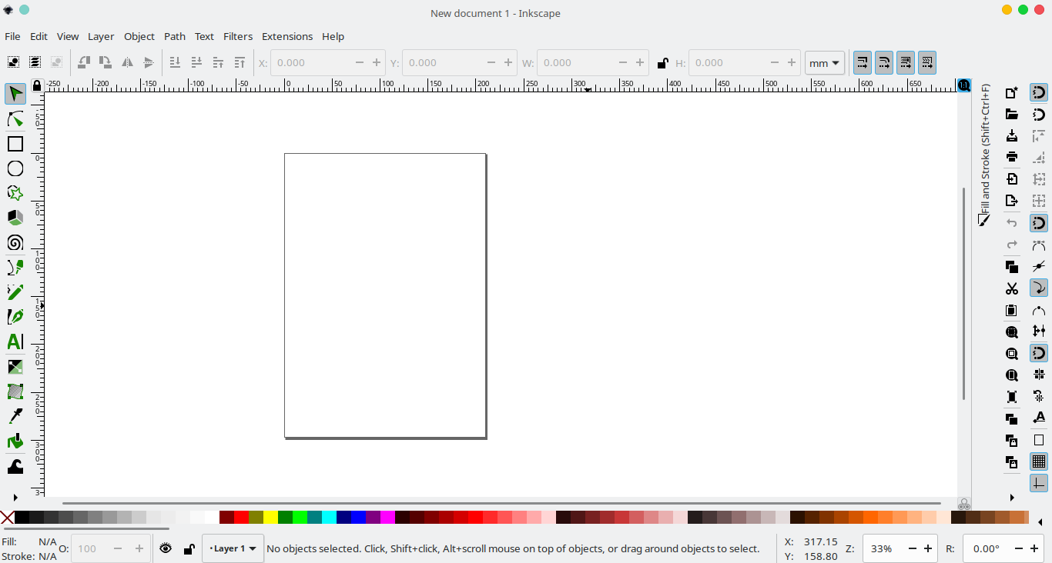Open the Layer 1 selector dropdown
Viewport: 1052px width, 563px height.
(233, 548)
